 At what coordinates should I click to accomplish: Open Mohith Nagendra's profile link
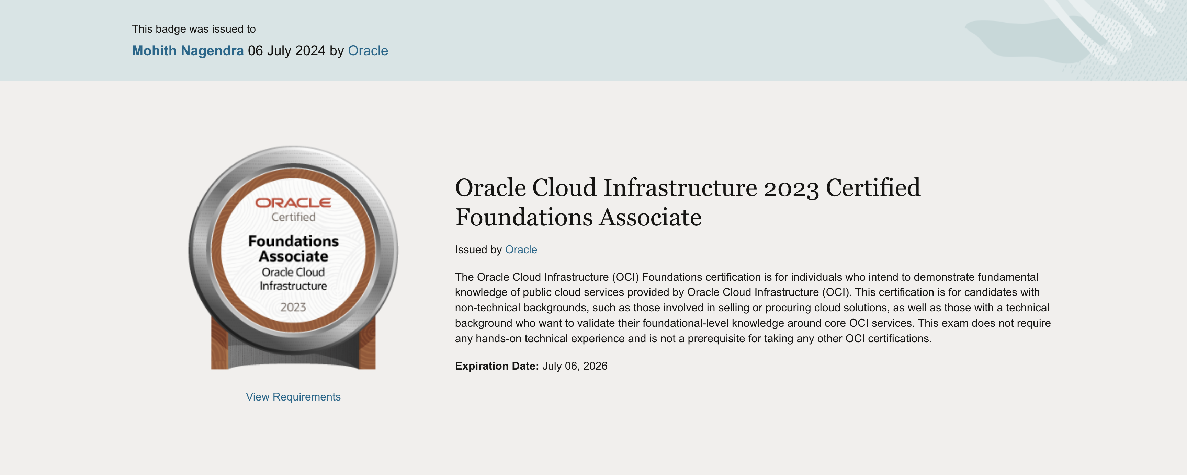click(x=188, y=51)
